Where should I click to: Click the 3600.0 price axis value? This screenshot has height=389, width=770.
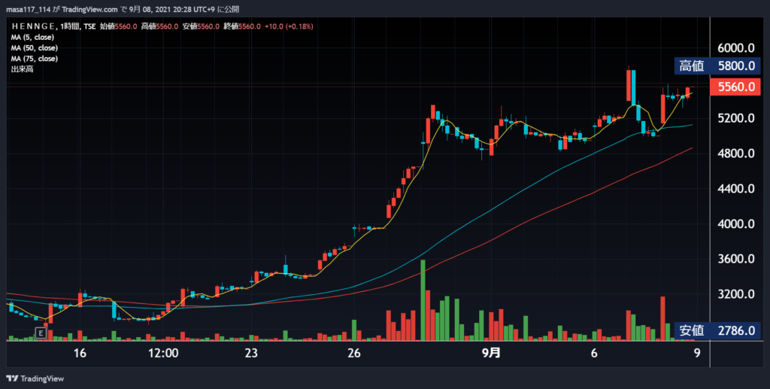(736, 259)
